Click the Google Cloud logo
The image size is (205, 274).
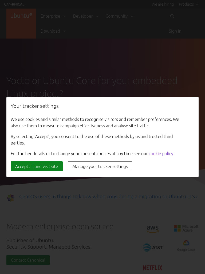(x=186, y=246)
